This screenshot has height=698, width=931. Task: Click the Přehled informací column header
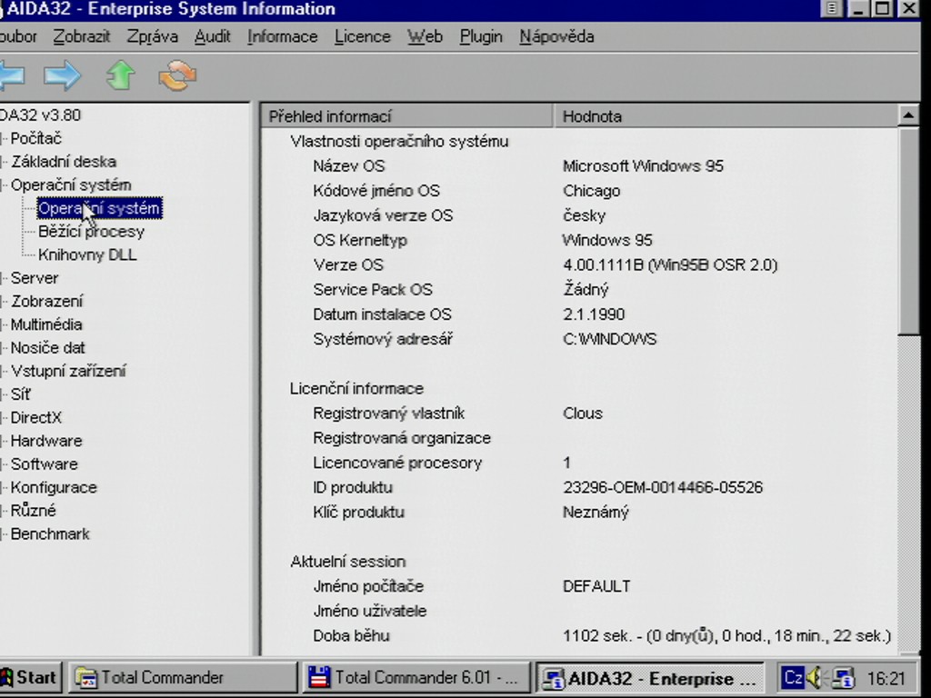[407, 116]
